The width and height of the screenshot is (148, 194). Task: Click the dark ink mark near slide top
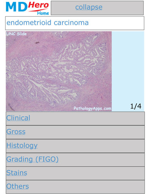(x=37, y=43)
